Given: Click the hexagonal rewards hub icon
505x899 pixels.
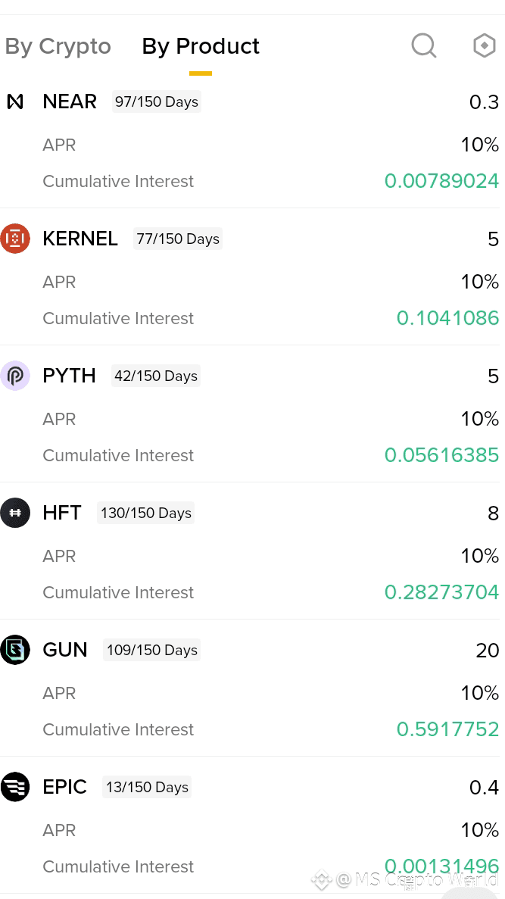Looking at the screenshot, I should tap(484, 45).
